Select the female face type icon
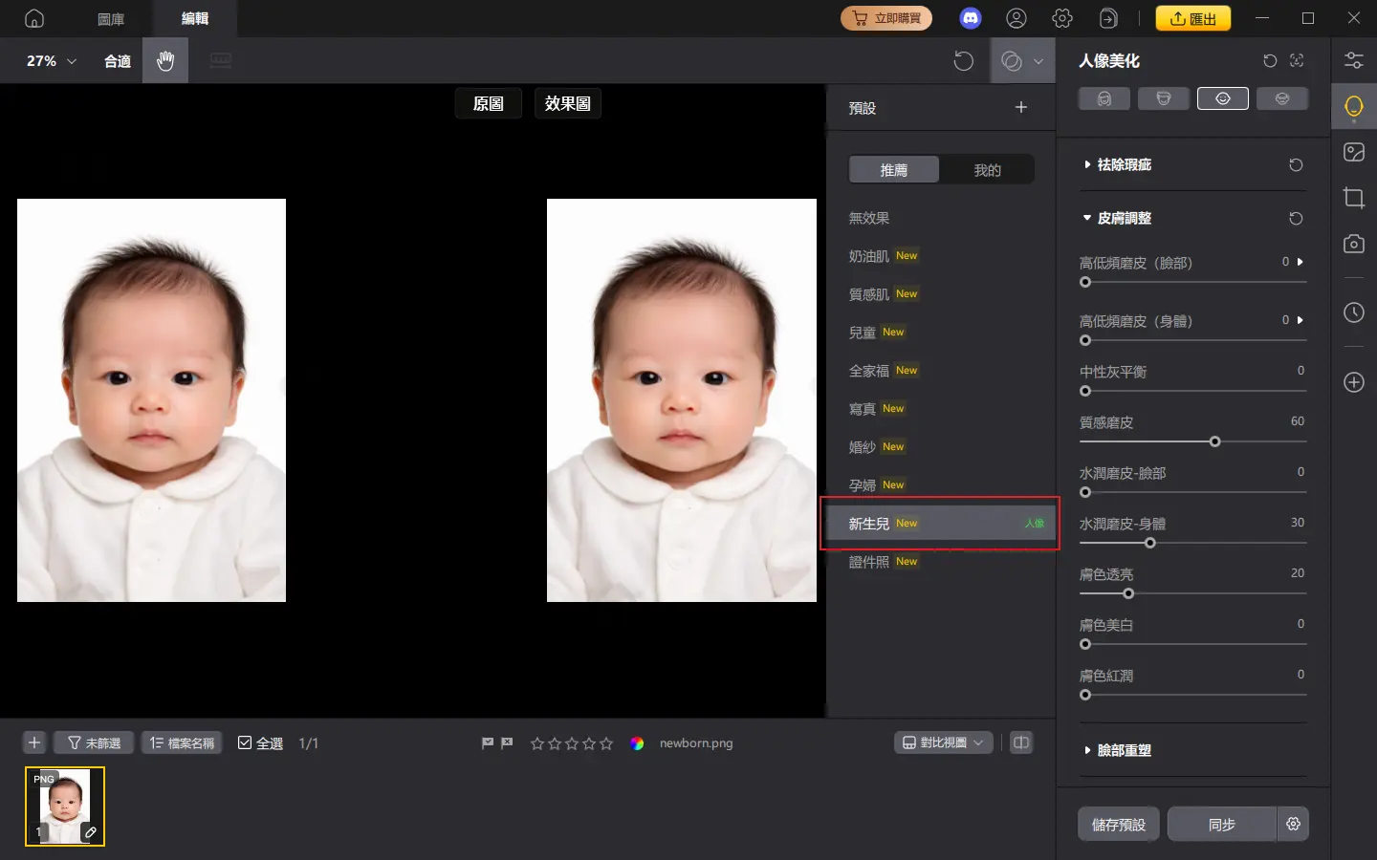This screenshot has height=860, width=1377. [1104, 97]
